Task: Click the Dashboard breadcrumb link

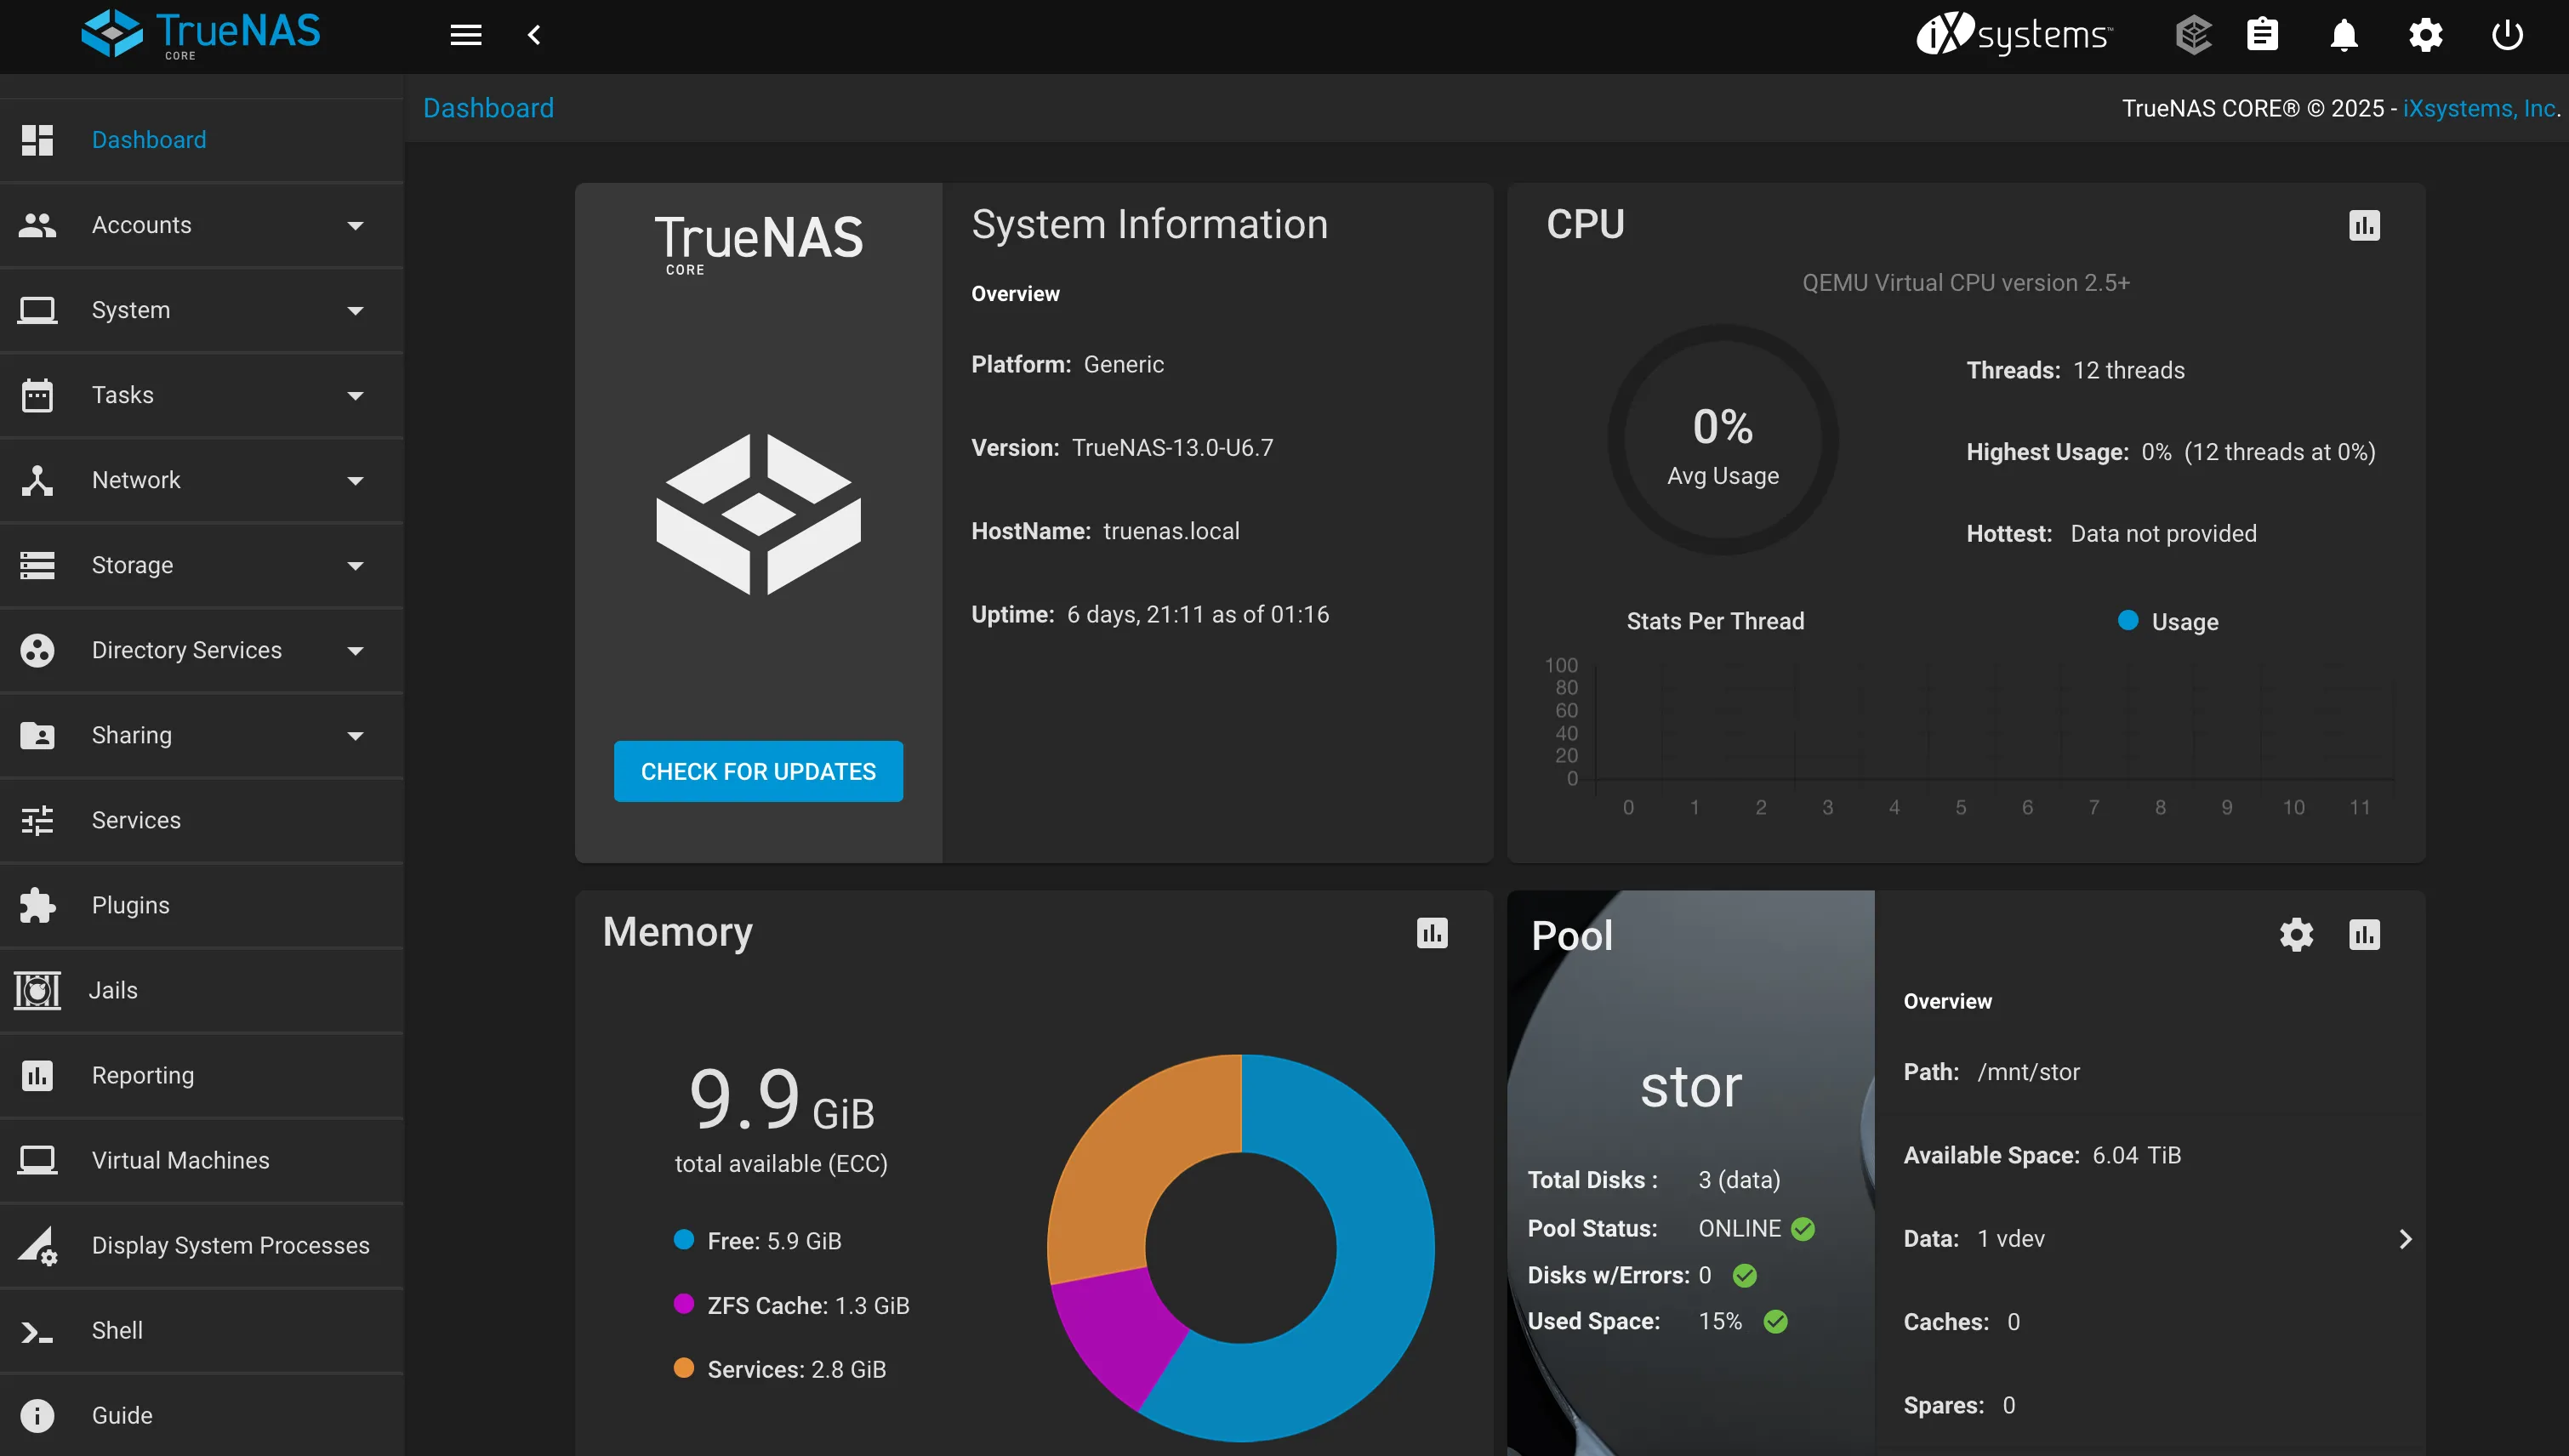Action: click(x=488, y=108)
